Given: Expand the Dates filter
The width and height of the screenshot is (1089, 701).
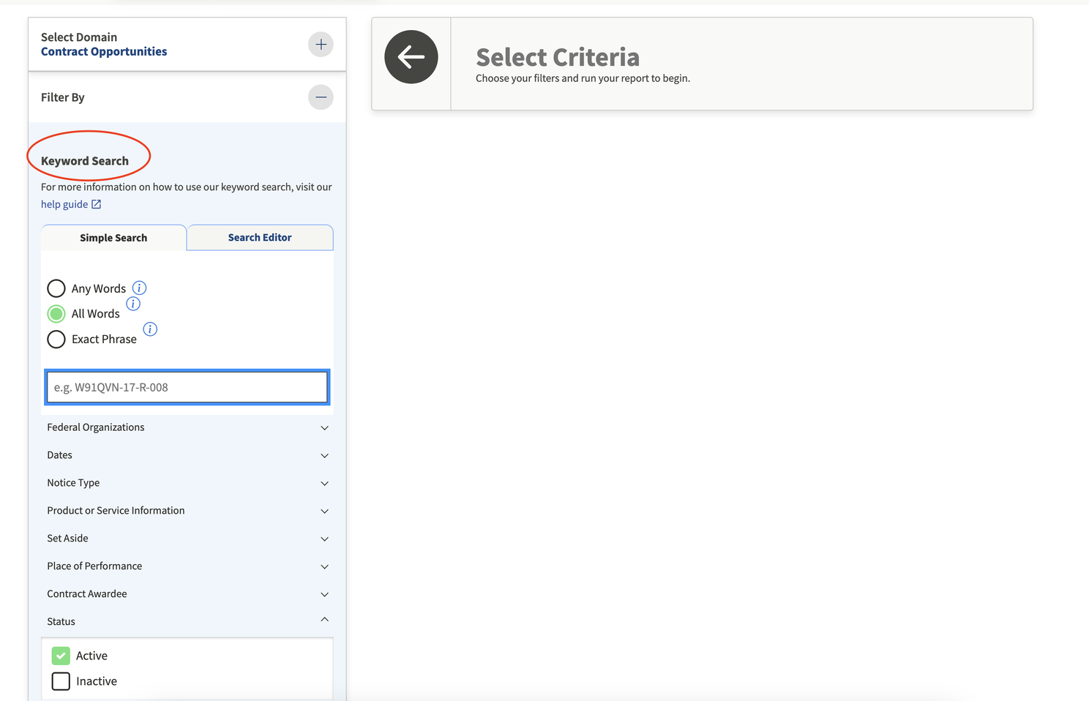Looking at the screenshot, I should pyautogui.click(x=187, y=455).
